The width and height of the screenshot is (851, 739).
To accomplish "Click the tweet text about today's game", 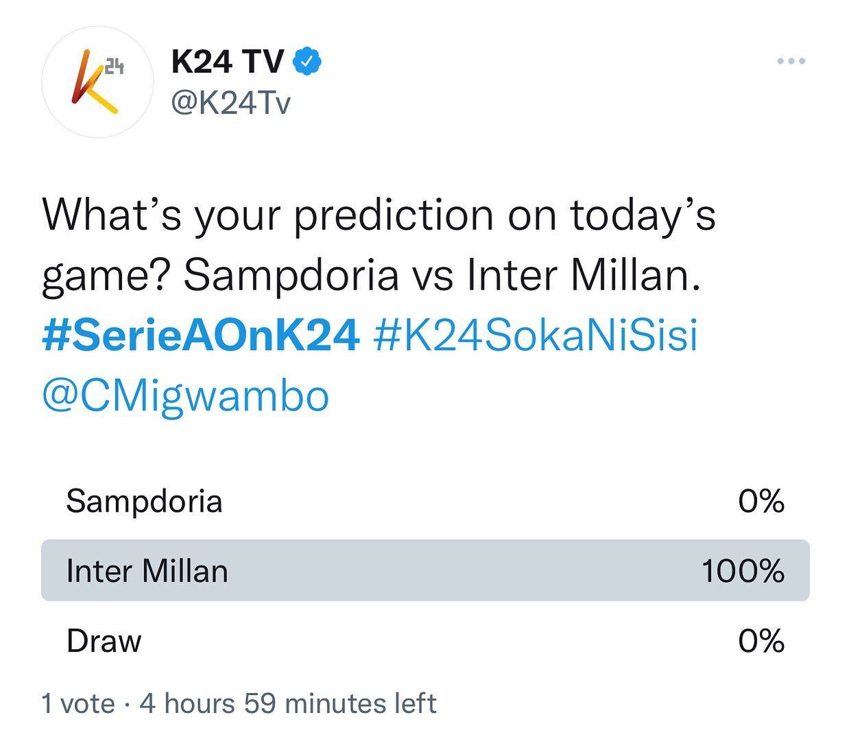I will [379, 245].
